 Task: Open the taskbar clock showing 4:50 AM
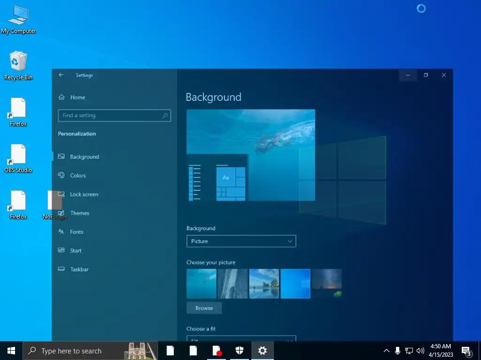(x=441, y=351)
